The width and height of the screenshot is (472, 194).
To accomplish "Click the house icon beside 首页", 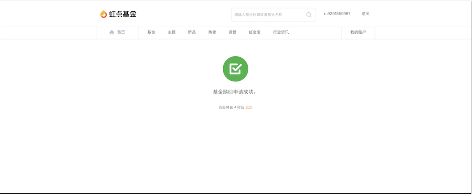I will [x=112, y=32].
